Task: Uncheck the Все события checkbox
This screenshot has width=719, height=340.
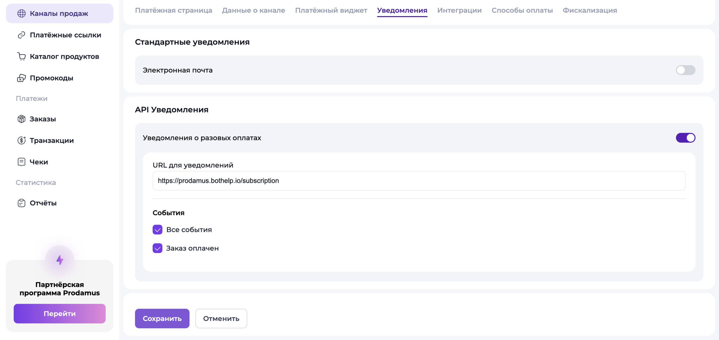Action: (157, 229)
